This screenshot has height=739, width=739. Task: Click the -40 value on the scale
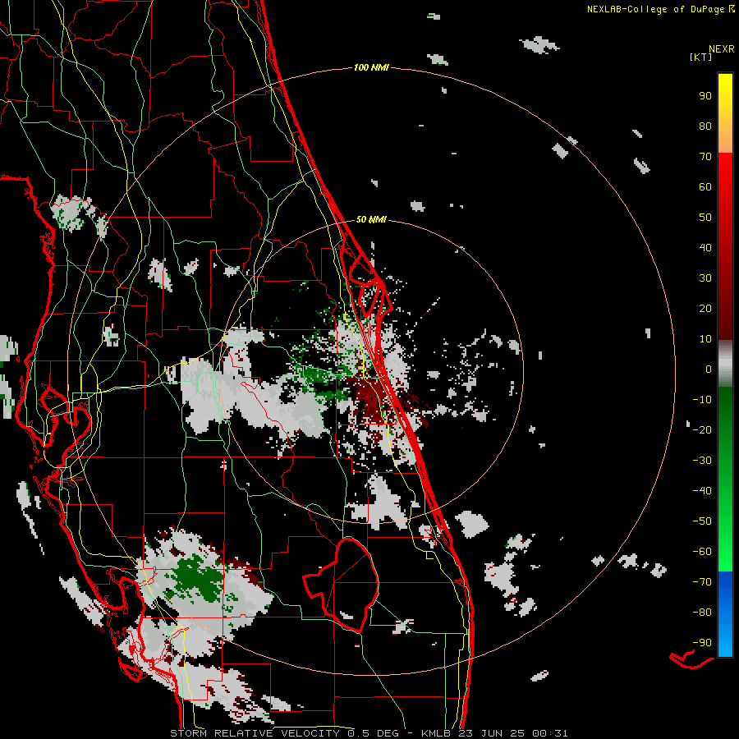[x=702, y=491]
